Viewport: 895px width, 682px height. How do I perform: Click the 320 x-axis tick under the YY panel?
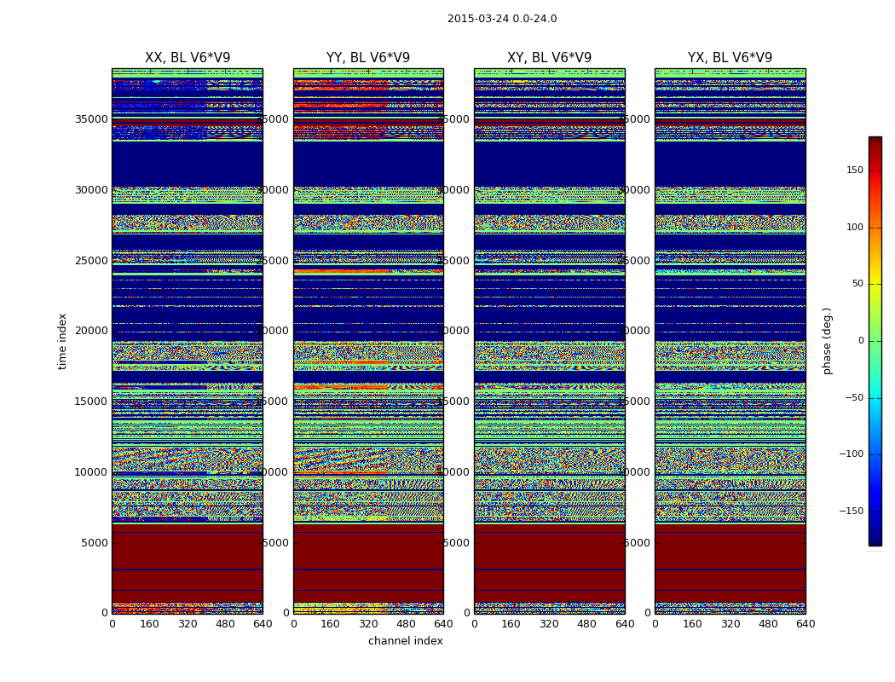(368, 624)
